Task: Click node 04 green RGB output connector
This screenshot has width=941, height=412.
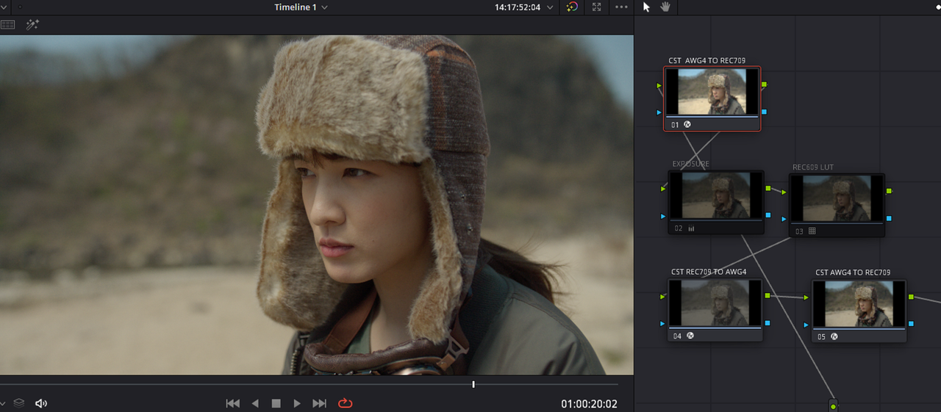Action: (x=768, y=296)
